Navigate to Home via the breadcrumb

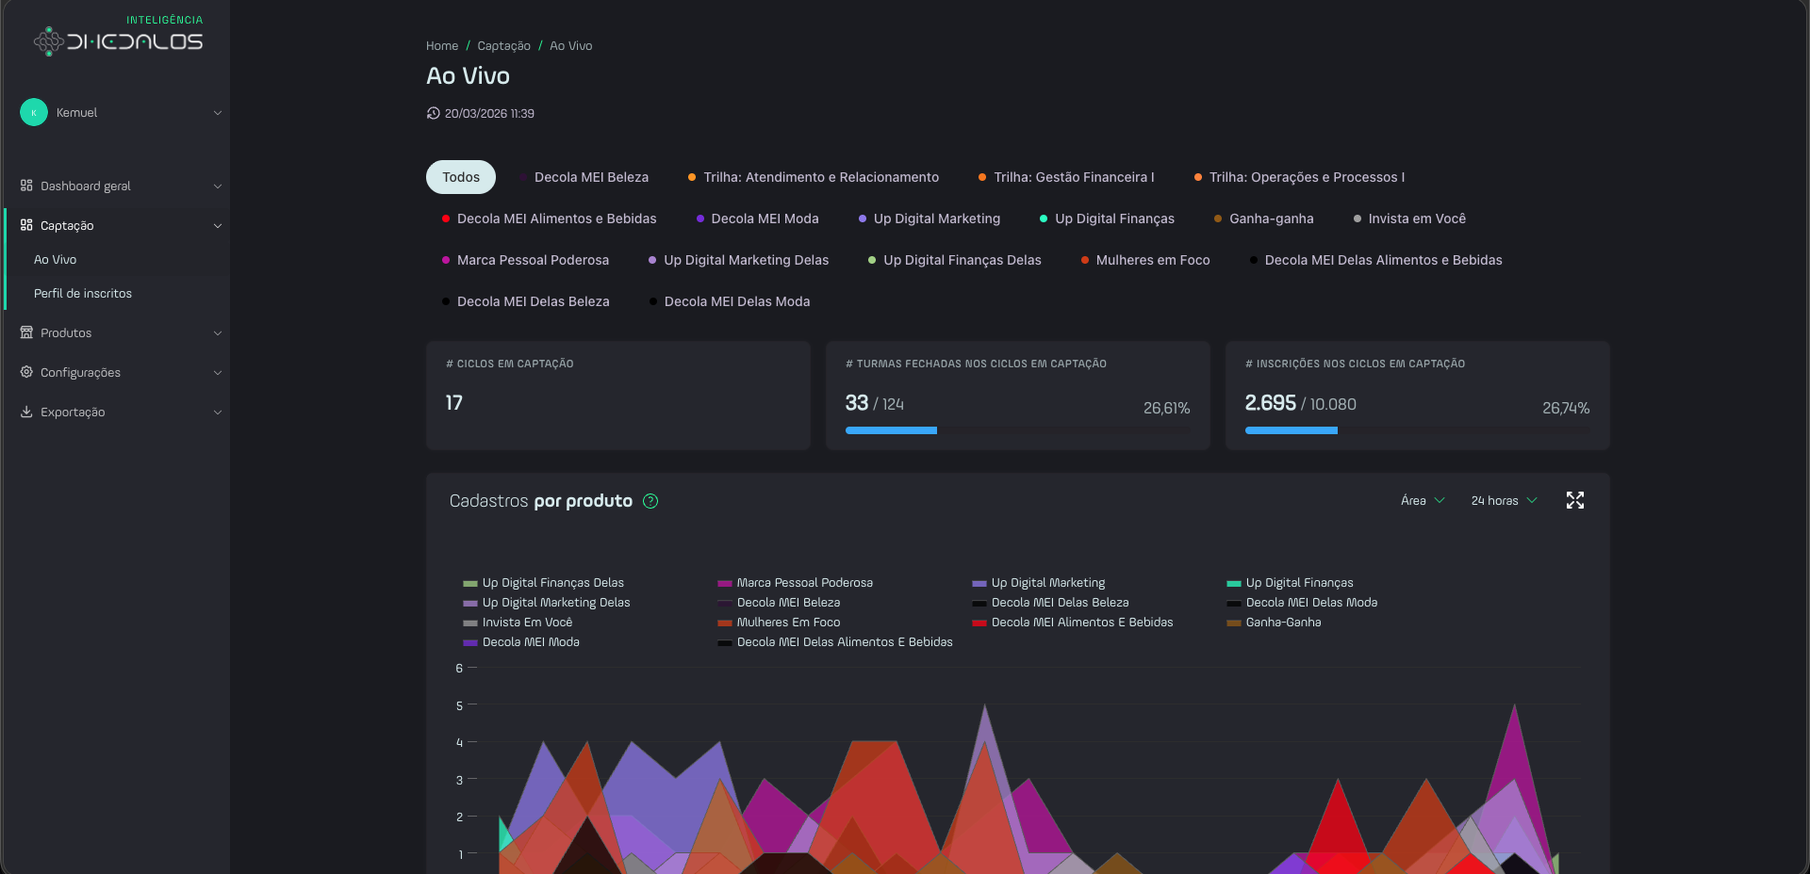(441, 45)
